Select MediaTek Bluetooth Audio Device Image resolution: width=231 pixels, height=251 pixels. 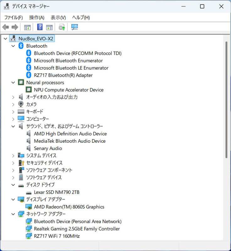click(70, 141)
